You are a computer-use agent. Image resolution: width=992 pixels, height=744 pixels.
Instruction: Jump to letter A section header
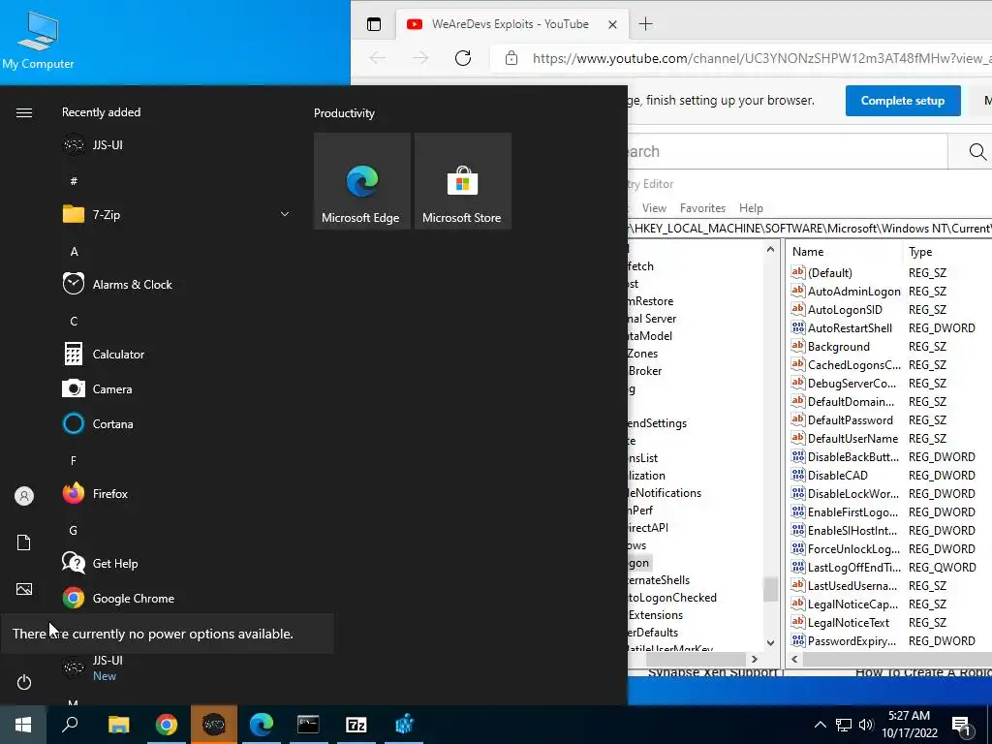click(74, 252)
